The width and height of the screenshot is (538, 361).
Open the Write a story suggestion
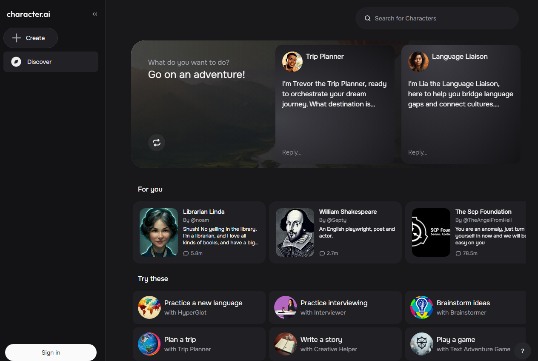(x=335, y=344)
